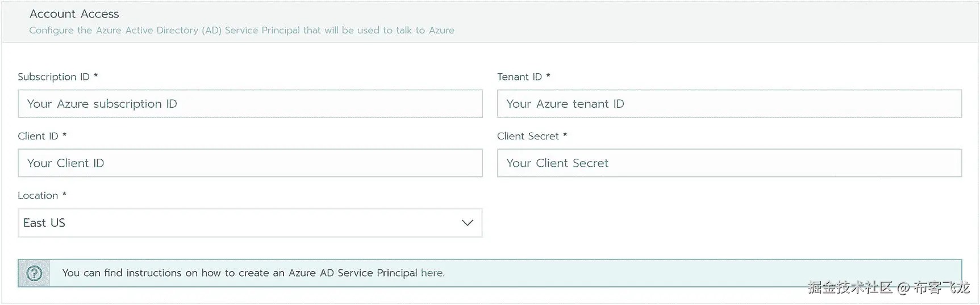This screenshot has height=305, width=980.
Task: Expand the Location chevron arrow
Action: [x=467, y=223]
